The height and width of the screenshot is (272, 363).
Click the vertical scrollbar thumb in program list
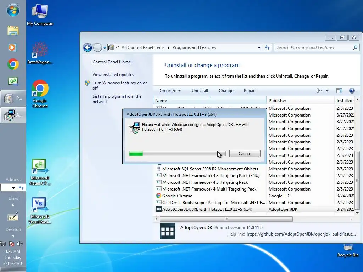click(357, 180)
